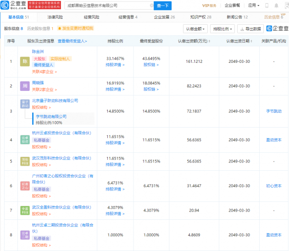289x251 pixels.
Task: Open 初心资本 related link
Action: 274,186
